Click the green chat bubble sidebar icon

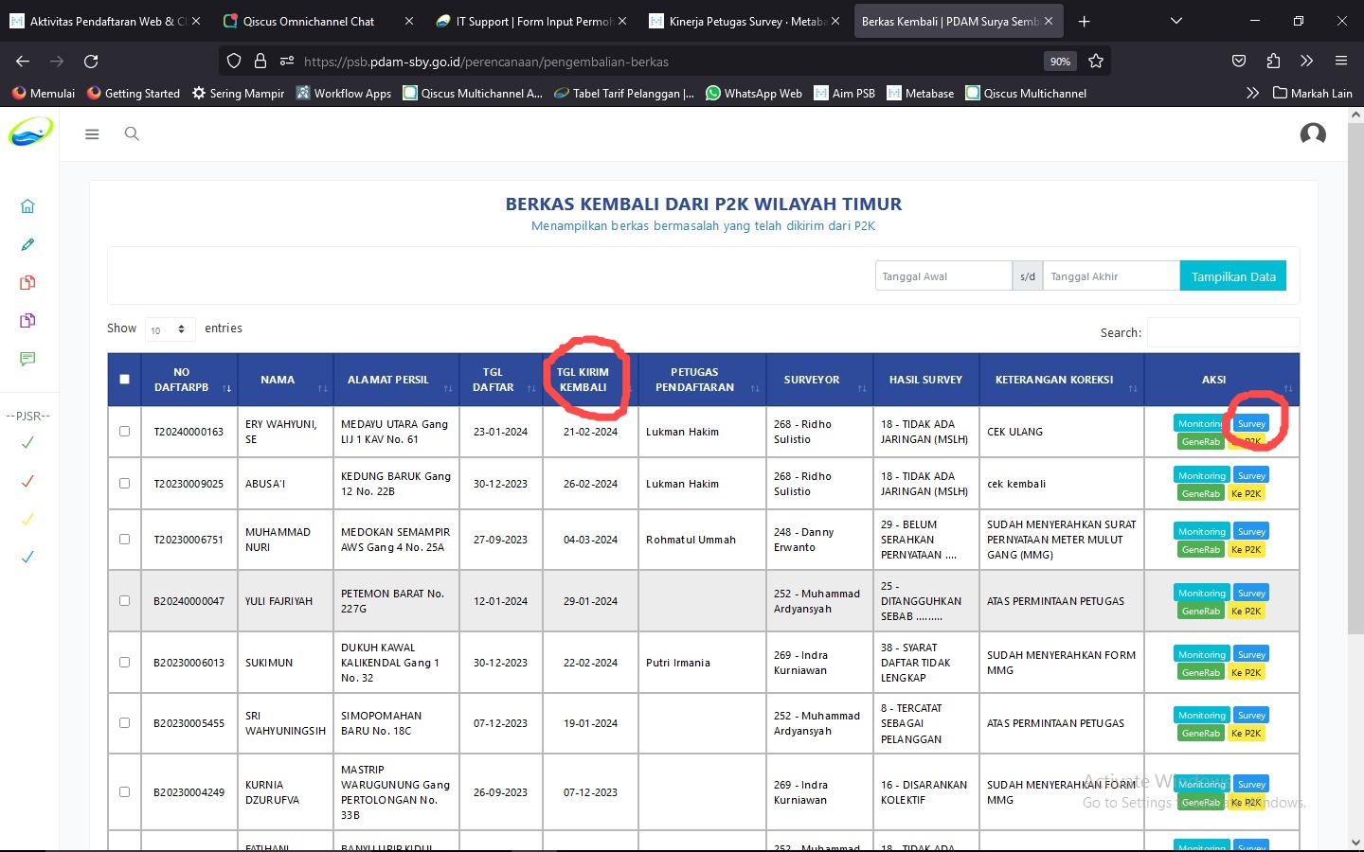click(x=27, y=359)
